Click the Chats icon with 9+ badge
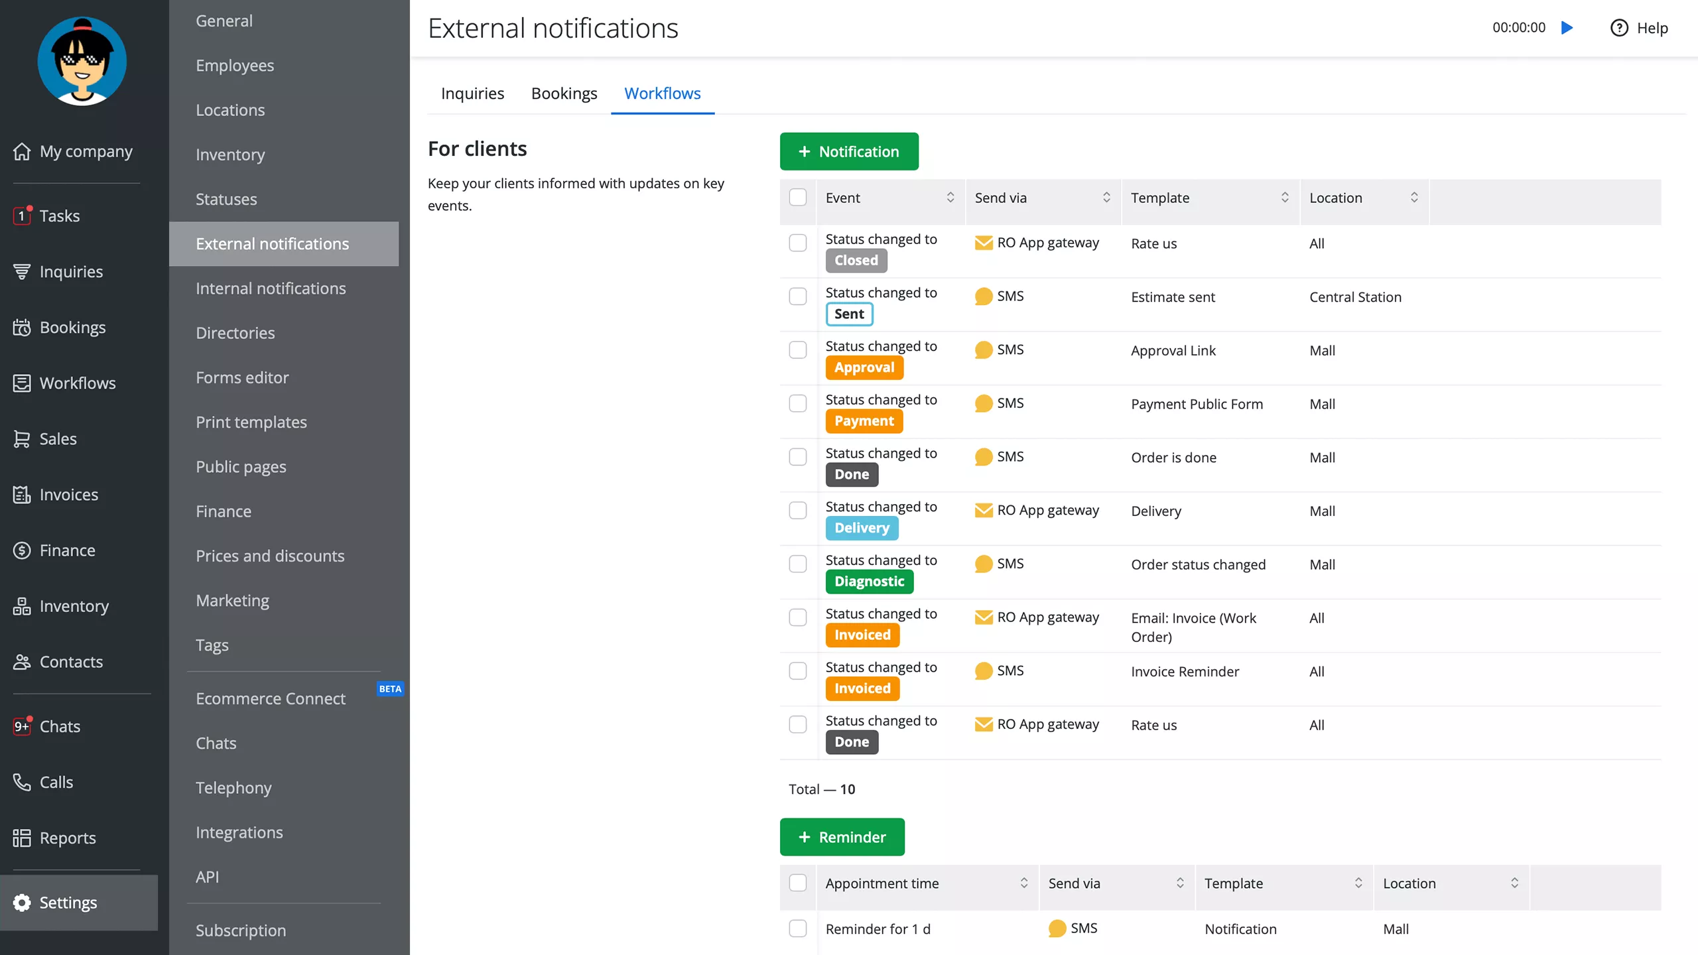 coord(22,726)
